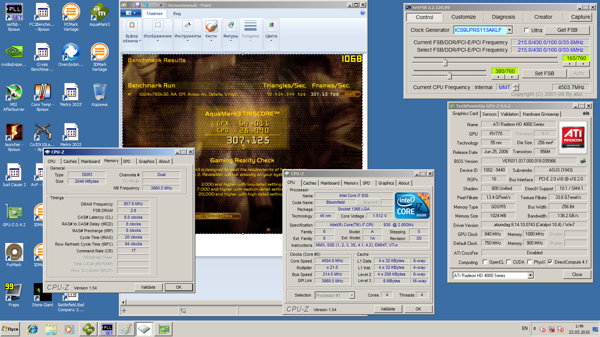
Task: Toggle Ultra checkbox in SetFSB
Action: [526, 30]
